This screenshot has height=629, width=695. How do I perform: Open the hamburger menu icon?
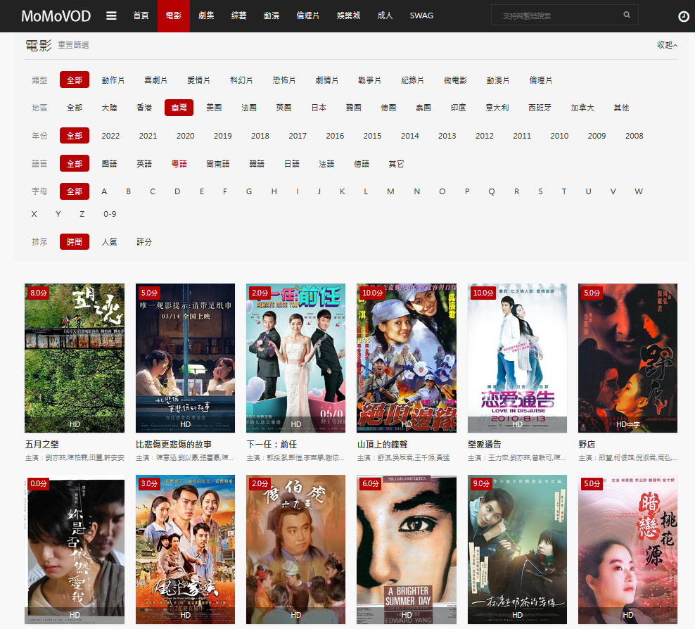[x=111, y=15]
